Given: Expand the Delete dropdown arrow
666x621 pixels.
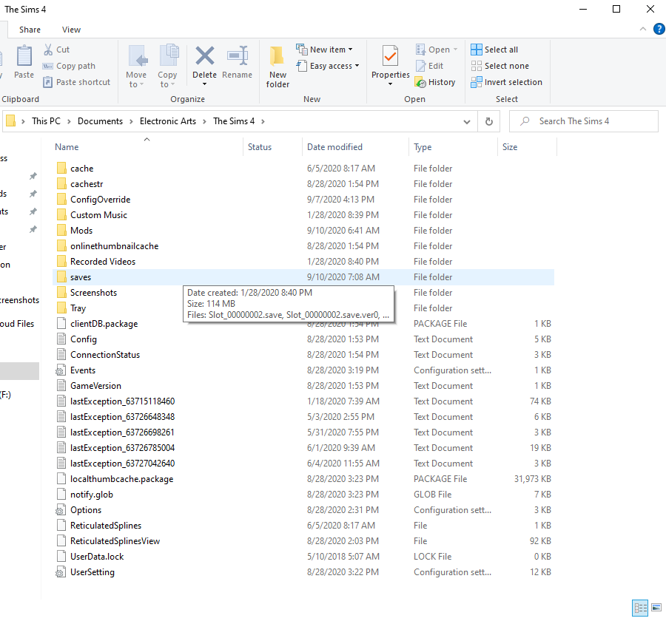Looking at the screenshot, I should [205, 84].
